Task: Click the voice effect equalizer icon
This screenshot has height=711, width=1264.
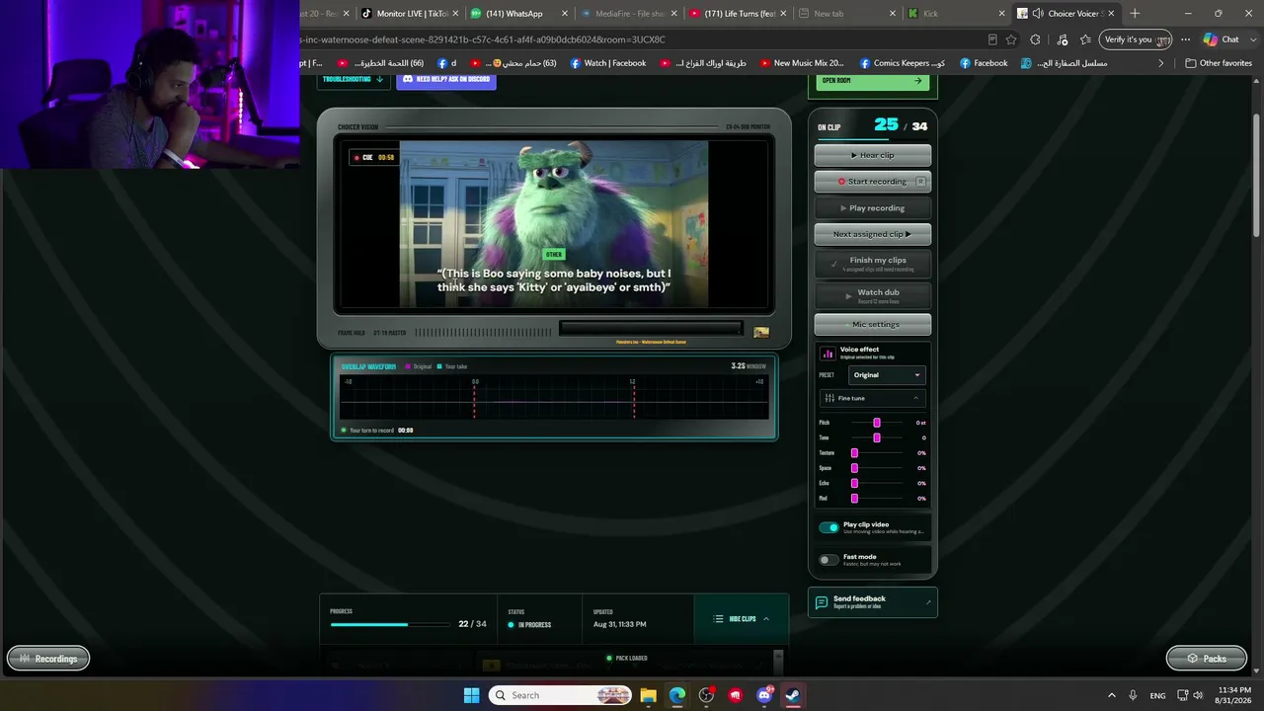Action: (x=828, y=353)
